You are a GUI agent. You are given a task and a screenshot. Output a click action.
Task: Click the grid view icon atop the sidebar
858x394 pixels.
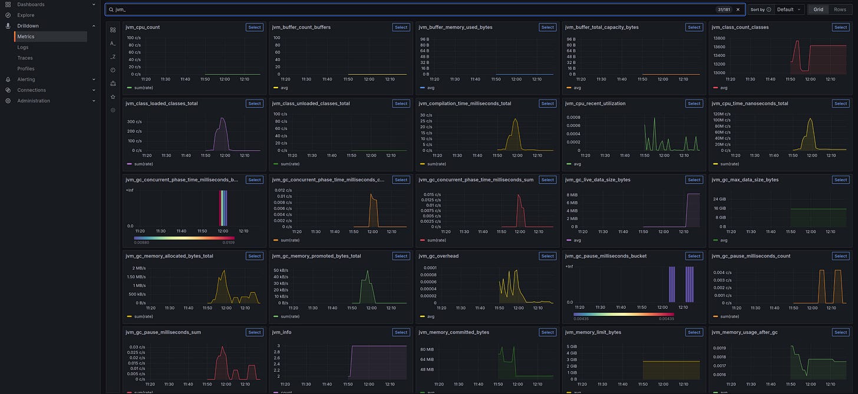pyautogui.click(x=113, y=29)
